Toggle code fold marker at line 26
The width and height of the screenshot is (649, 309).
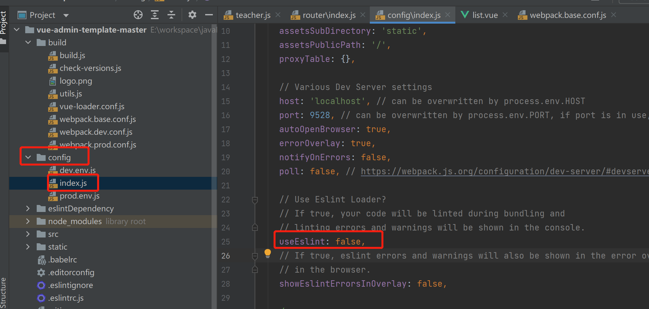(255, 256)
